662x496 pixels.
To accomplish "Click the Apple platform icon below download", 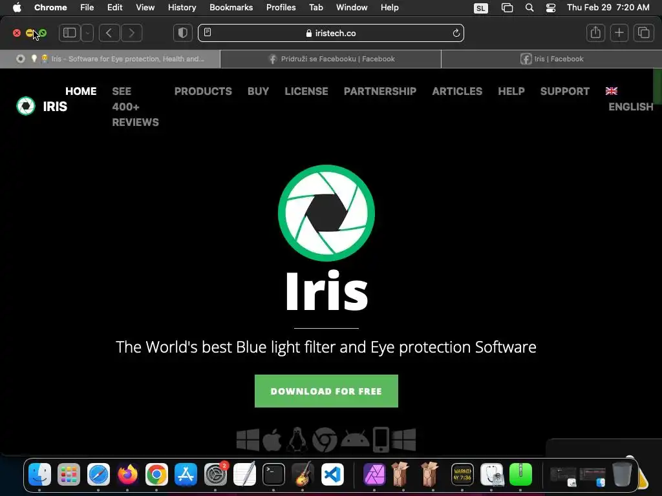I will click(272, 440).
